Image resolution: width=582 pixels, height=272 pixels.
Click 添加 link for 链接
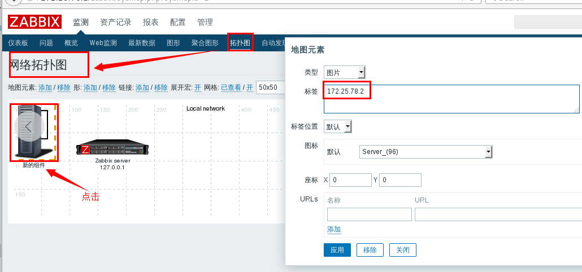[142, 88]
